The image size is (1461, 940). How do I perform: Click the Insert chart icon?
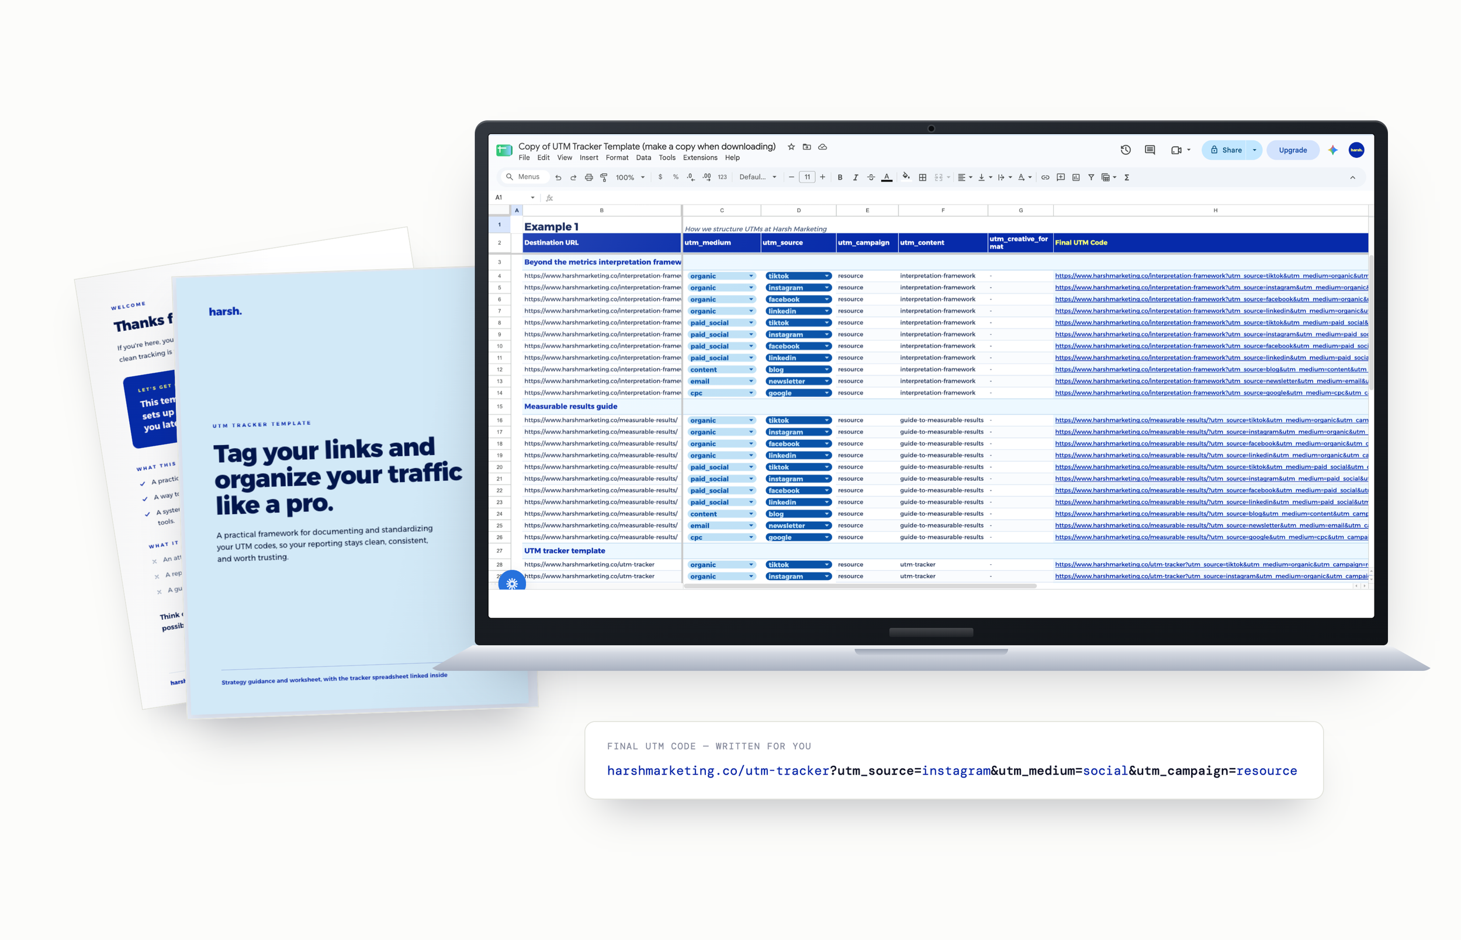pyautogui.click(x=1076, y=178)
